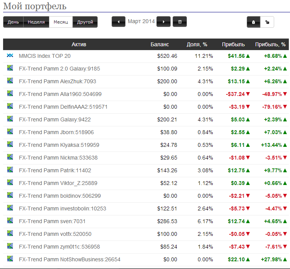
Task: Click icon for DelfinAAA2:519571 row
Action: [10, 106]
